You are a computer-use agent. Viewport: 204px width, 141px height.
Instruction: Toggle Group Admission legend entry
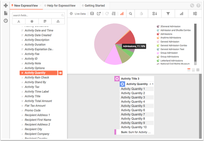tap(167, 53)
